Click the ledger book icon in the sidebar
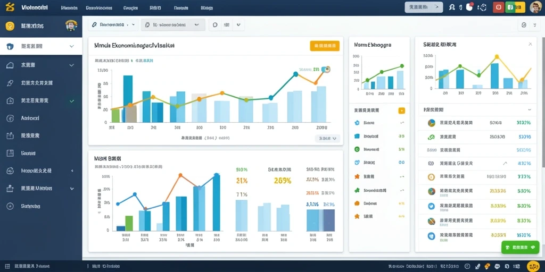The image size is (545, 272). 10,153
